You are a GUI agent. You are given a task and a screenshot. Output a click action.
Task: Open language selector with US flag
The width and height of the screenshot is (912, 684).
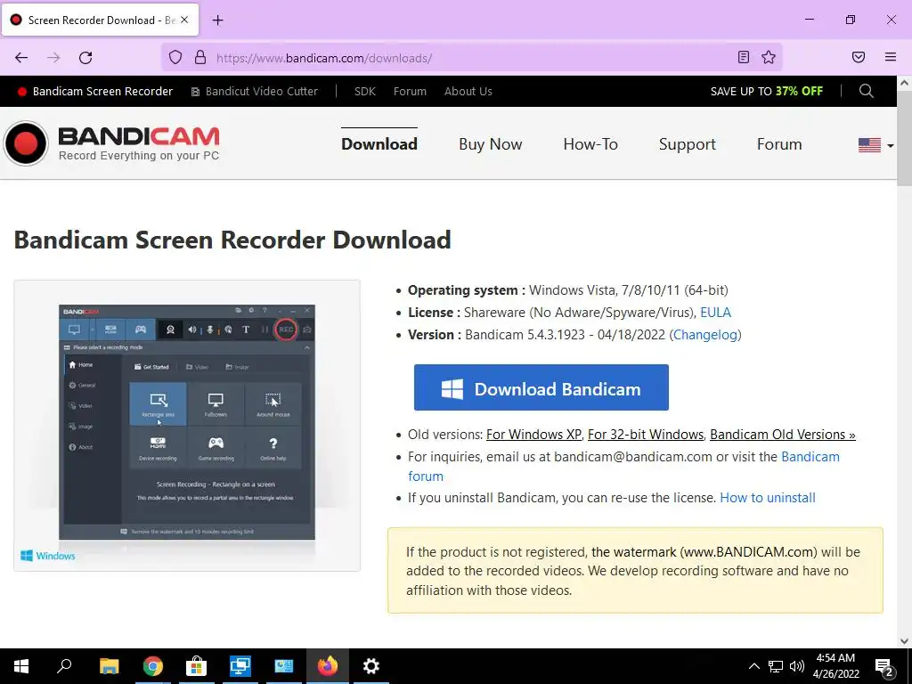875,145
